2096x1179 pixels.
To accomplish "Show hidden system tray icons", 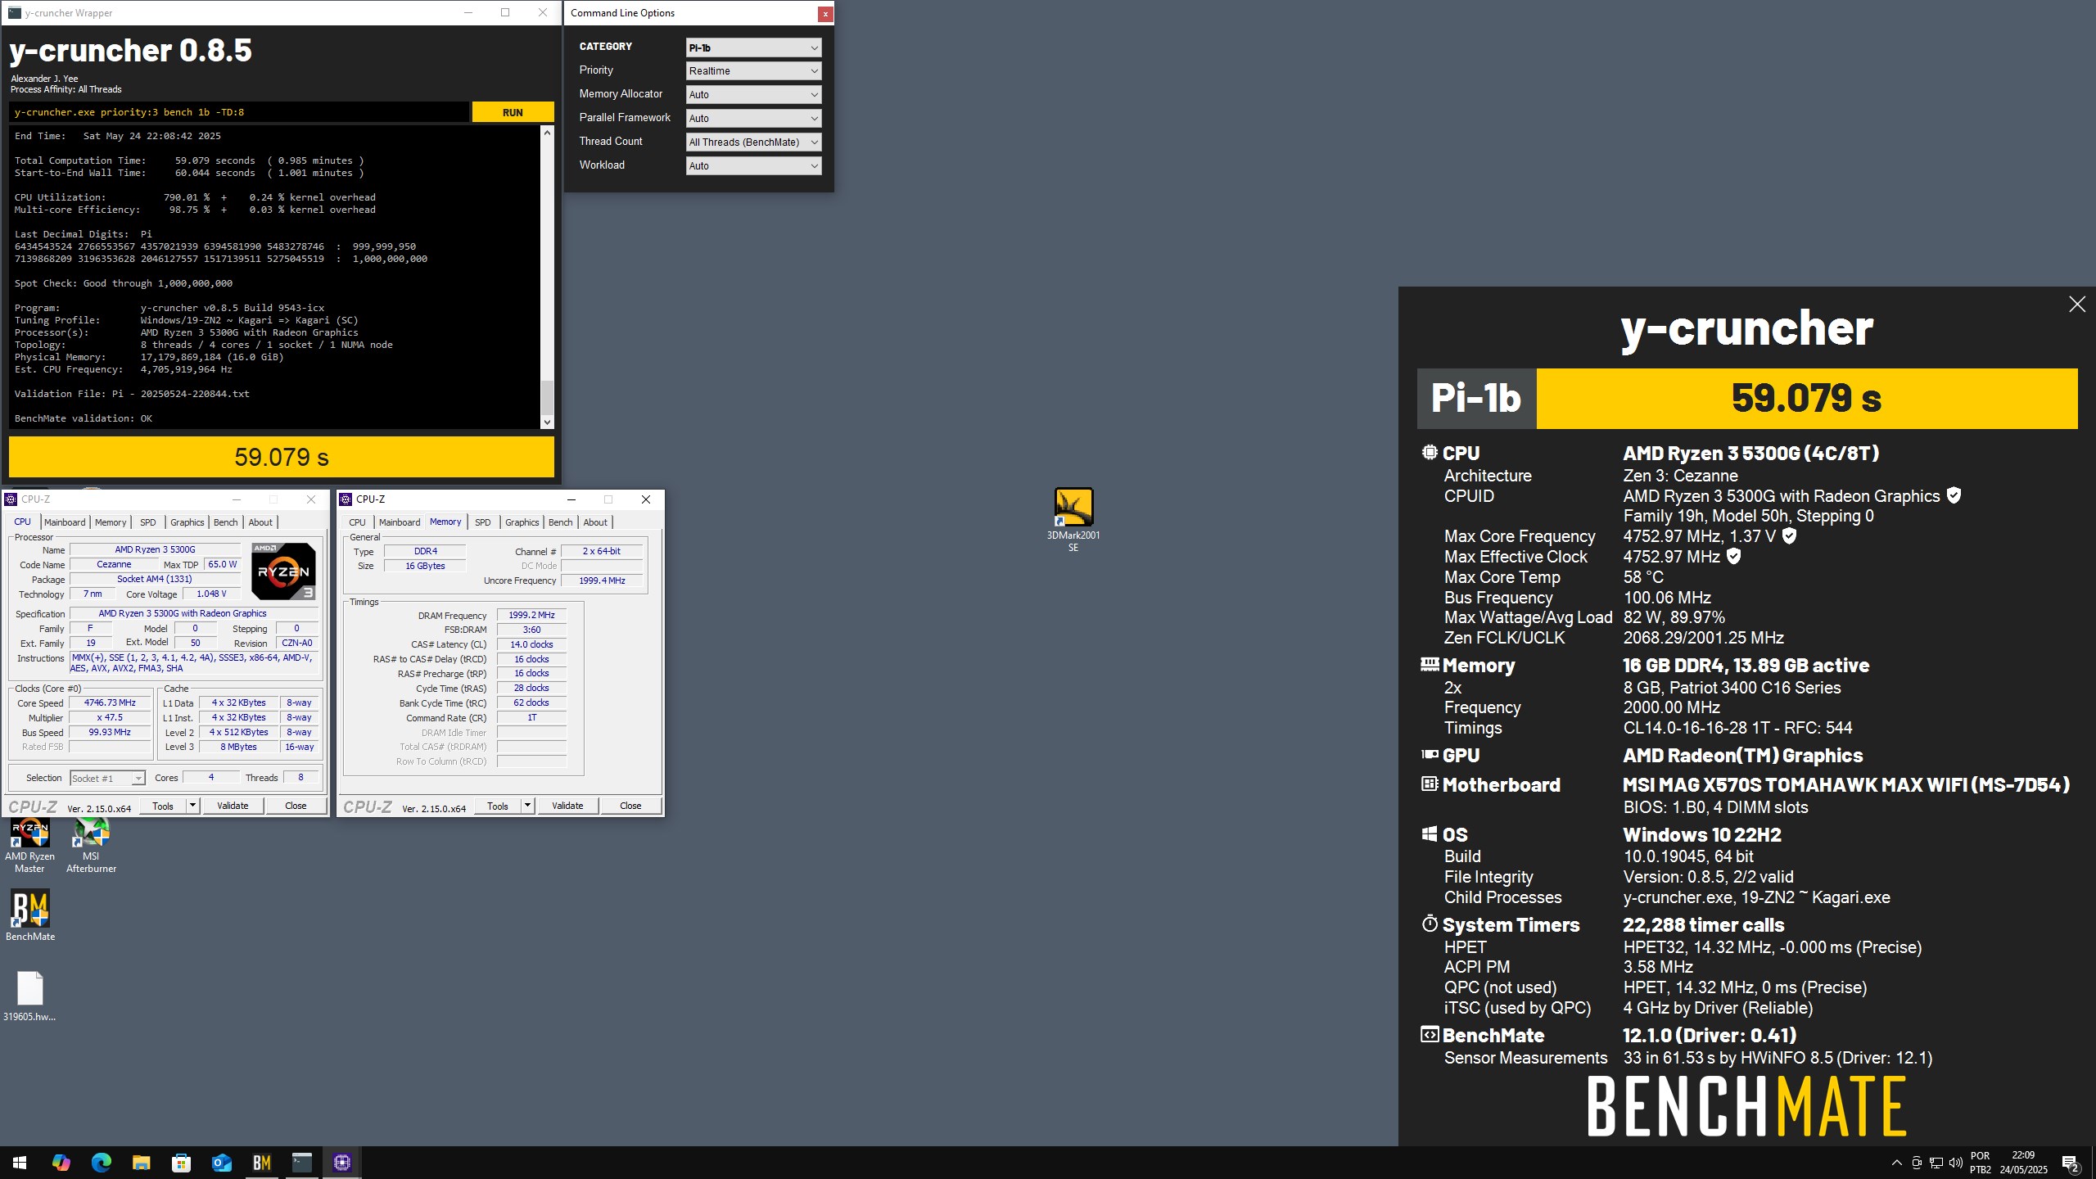I will tap(1896, 1163).
